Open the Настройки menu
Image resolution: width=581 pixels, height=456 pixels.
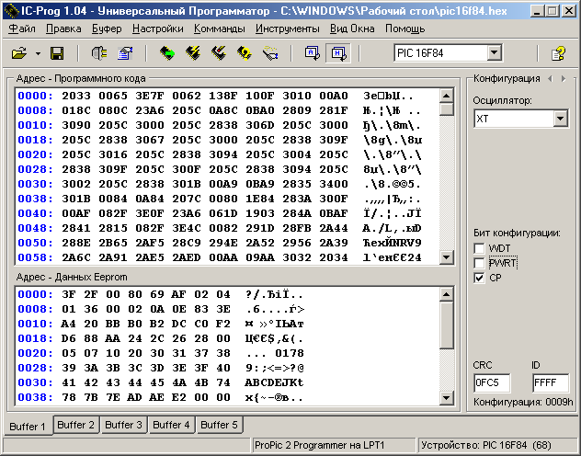click(x=158, y=28)
